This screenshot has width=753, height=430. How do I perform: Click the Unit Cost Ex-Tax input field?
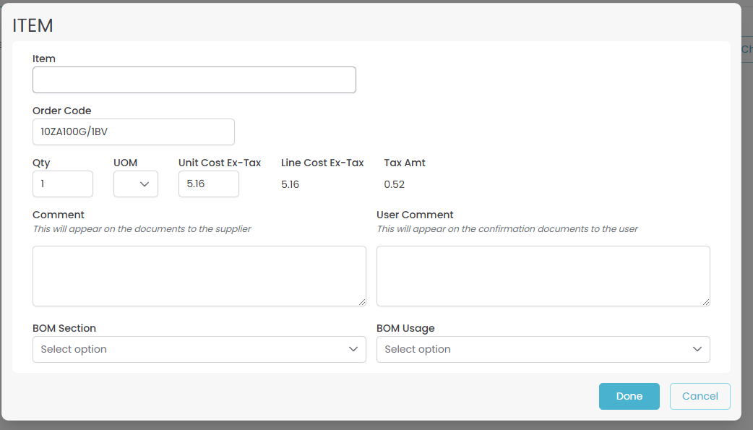coord(208,184)
